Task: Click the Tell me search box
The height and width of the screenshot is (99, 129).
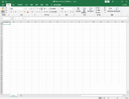Action: click(x=56, y=5)
